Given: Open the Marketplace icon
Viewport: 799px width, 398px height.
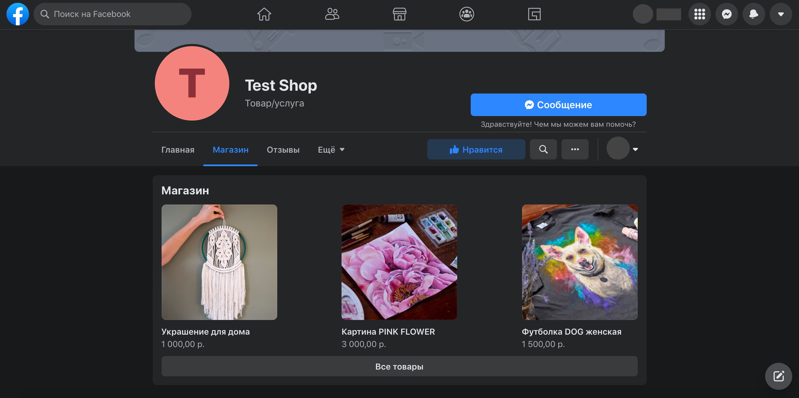Looking at the screenshot, I should [x=399, y=14].
